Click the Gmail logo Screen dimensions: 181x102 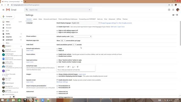(x=11, y=10)
